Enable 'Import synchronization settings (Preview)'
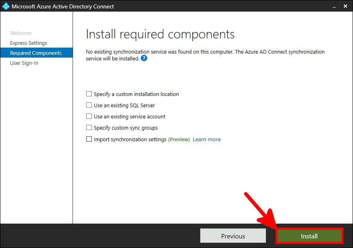This screenshot has height=248, width=353. (89, 139)
